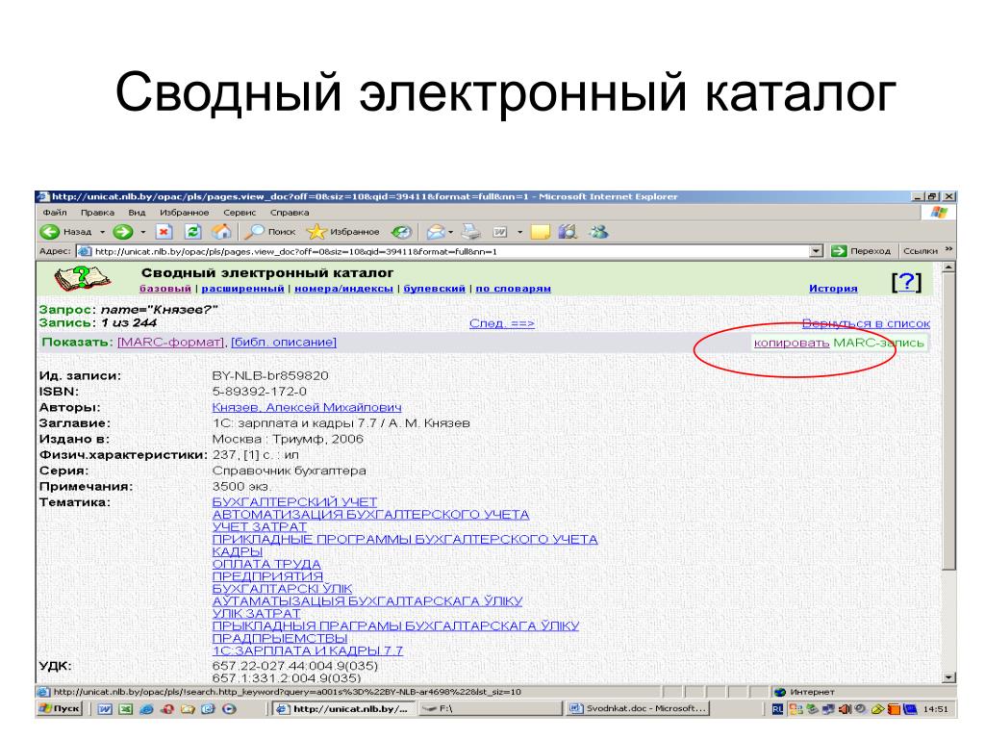Click the Переход go button
The image size is (985, 739).
pos(861,251)
